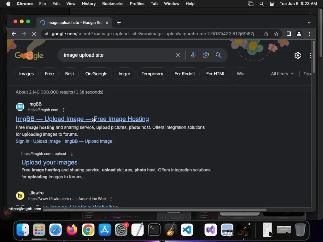This screenshot has width=323, height=242.
Task: Open Google Lens image search
Action: click(x=206, y=55)
